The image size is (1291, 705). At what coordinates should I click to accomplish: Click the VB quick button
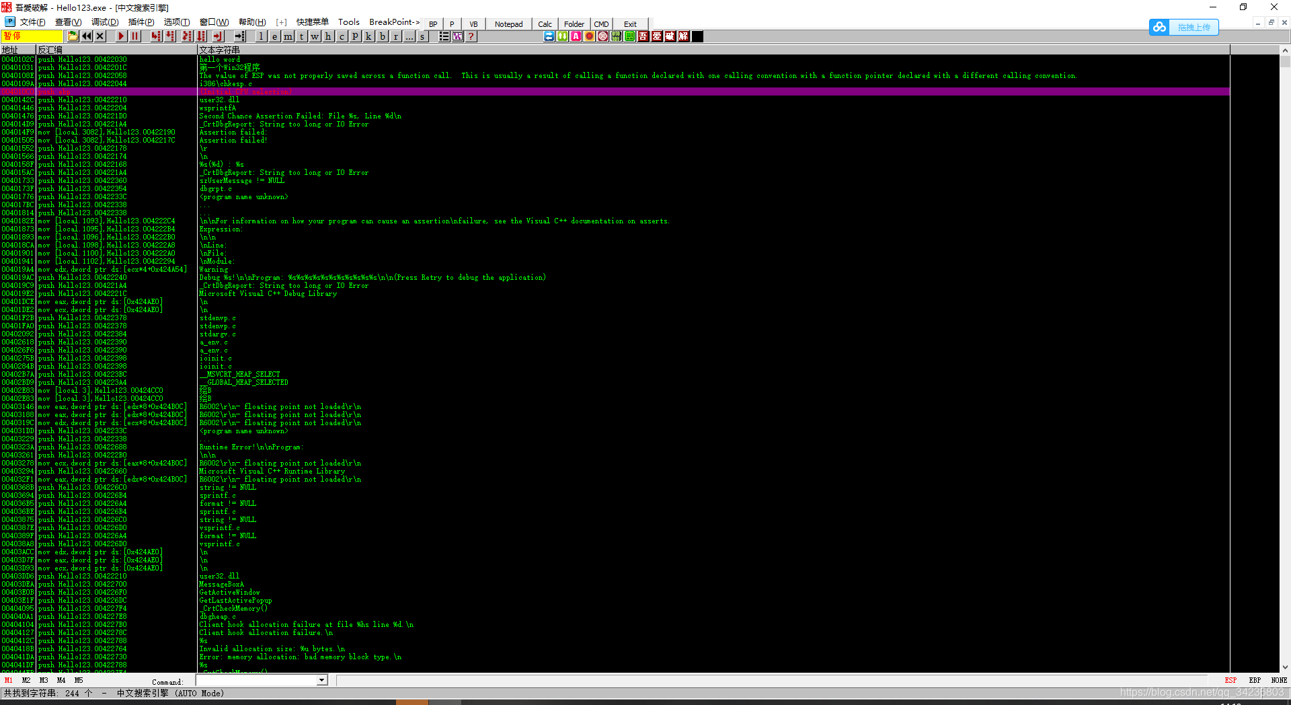[473, 24]
